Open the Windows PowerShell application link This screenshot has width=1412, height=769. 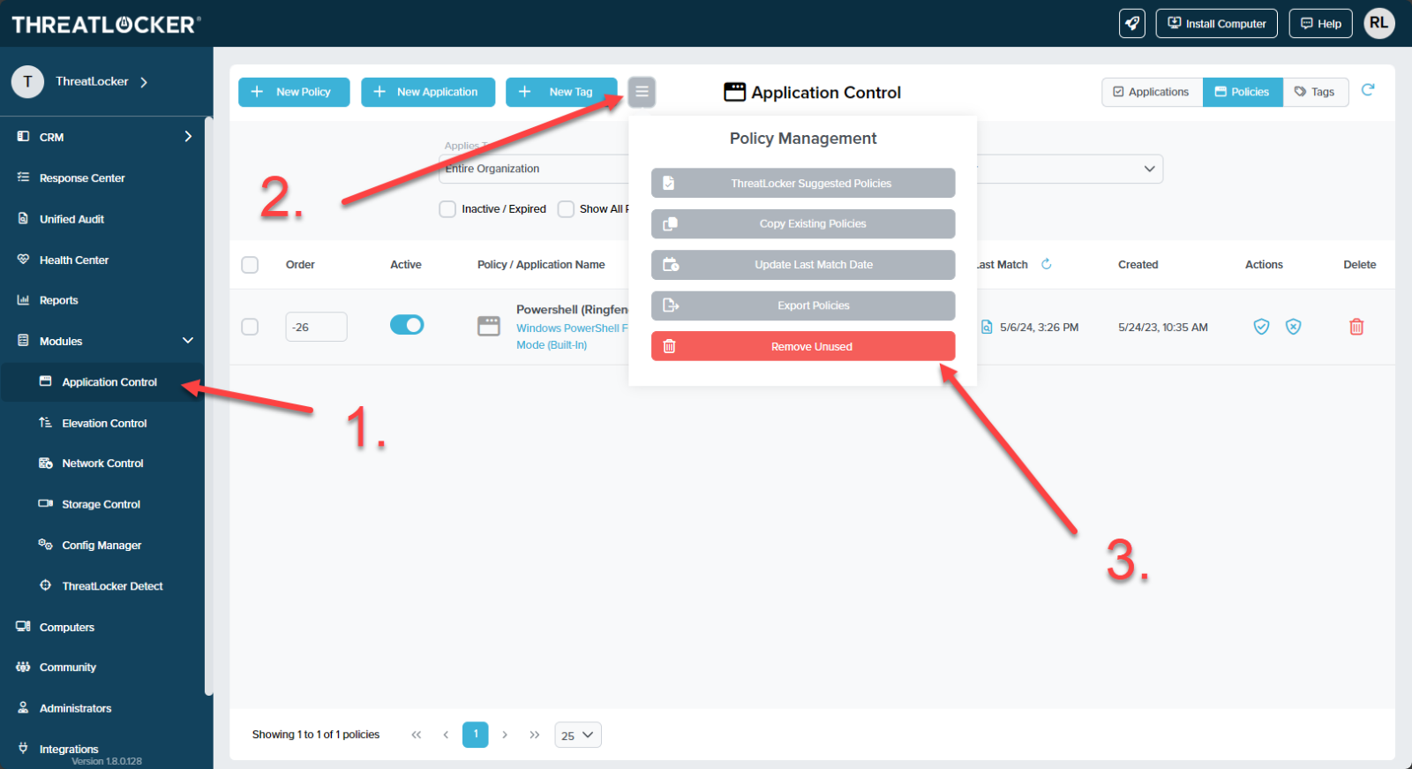573,336
